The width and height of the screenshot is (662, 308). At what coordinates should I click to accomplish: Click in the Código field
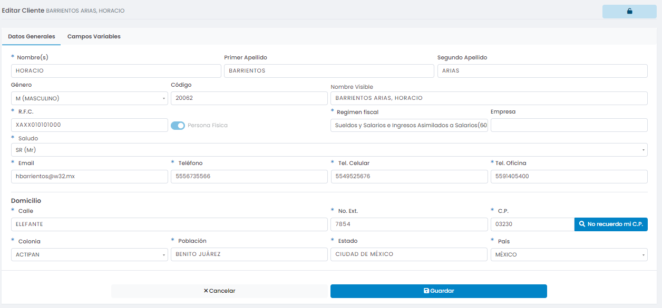(249, 98)
